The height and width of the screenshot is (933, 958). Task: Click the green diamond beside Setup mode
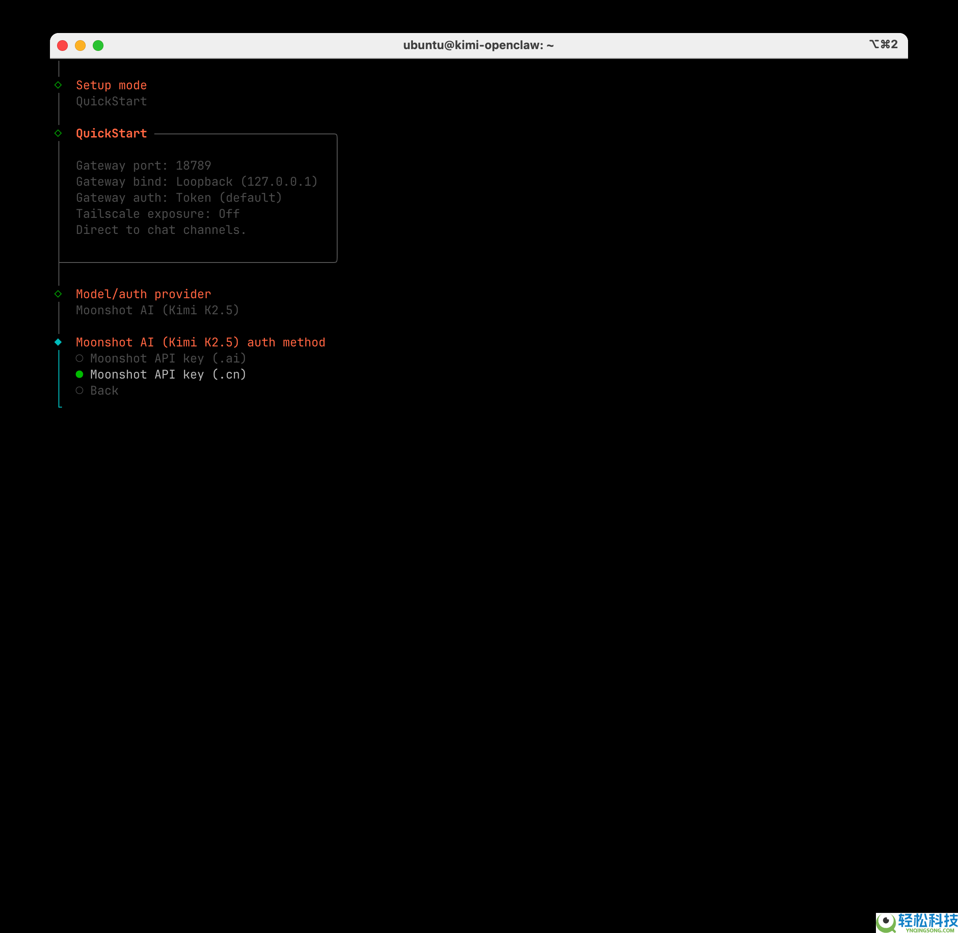(x=58, y=85)
